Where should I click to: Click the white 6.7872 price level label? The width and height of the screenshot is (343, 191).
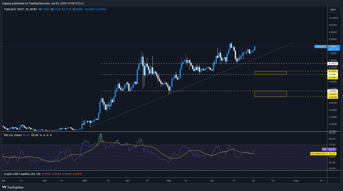coord(333,63)
